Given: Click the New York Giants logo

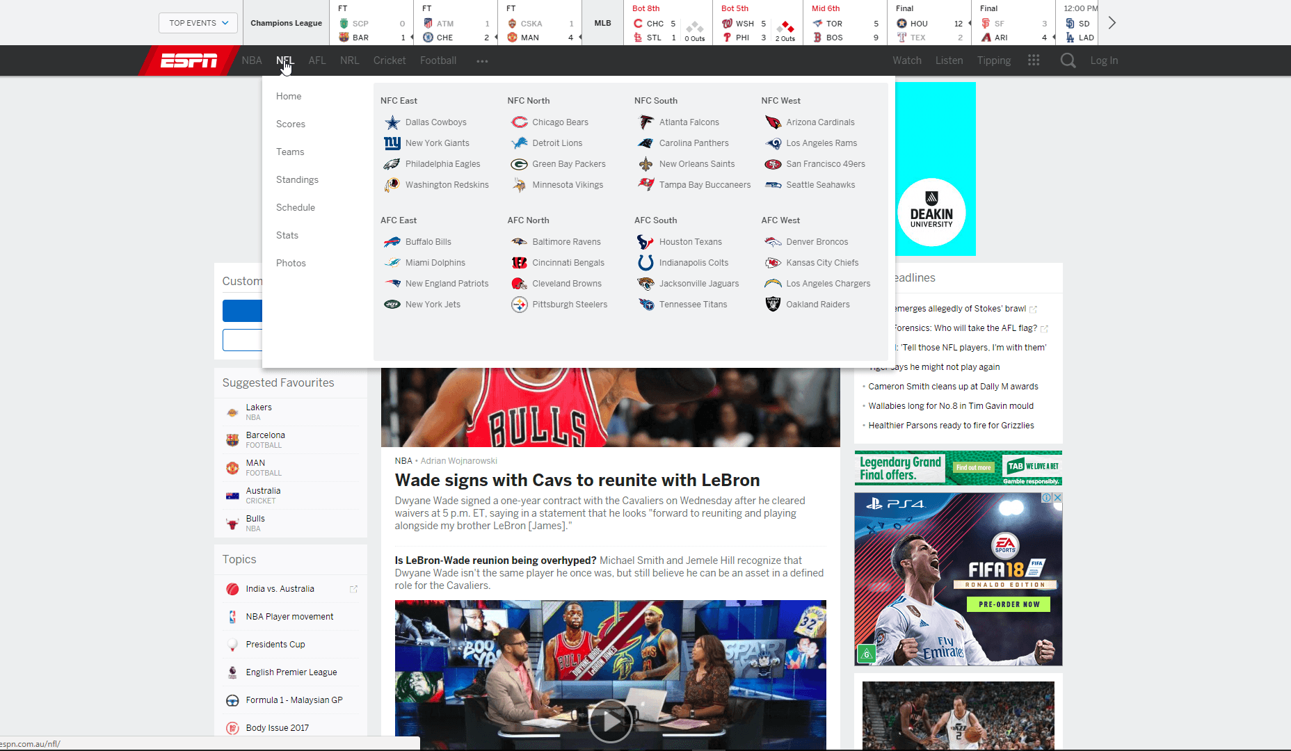Looking at the screenshot, I should (392, 143).
